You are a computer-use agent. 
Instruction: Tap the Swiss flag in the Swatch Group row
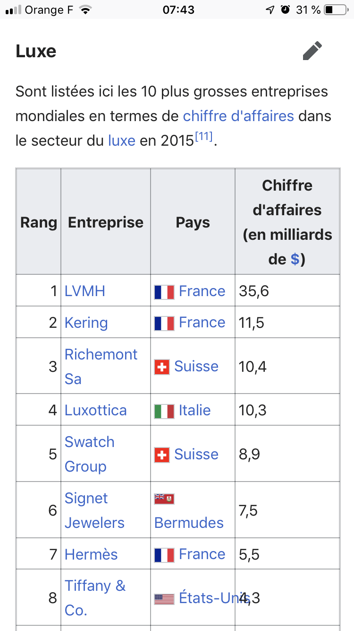coord(162,455)
